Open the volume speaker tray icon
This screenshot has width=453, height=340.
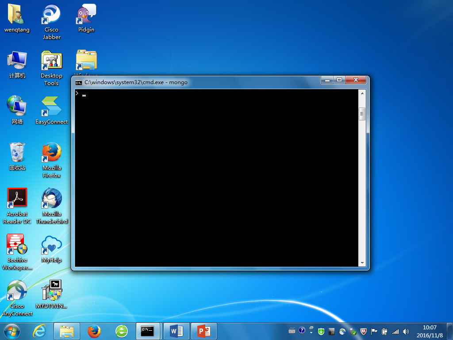pos(406,332)
